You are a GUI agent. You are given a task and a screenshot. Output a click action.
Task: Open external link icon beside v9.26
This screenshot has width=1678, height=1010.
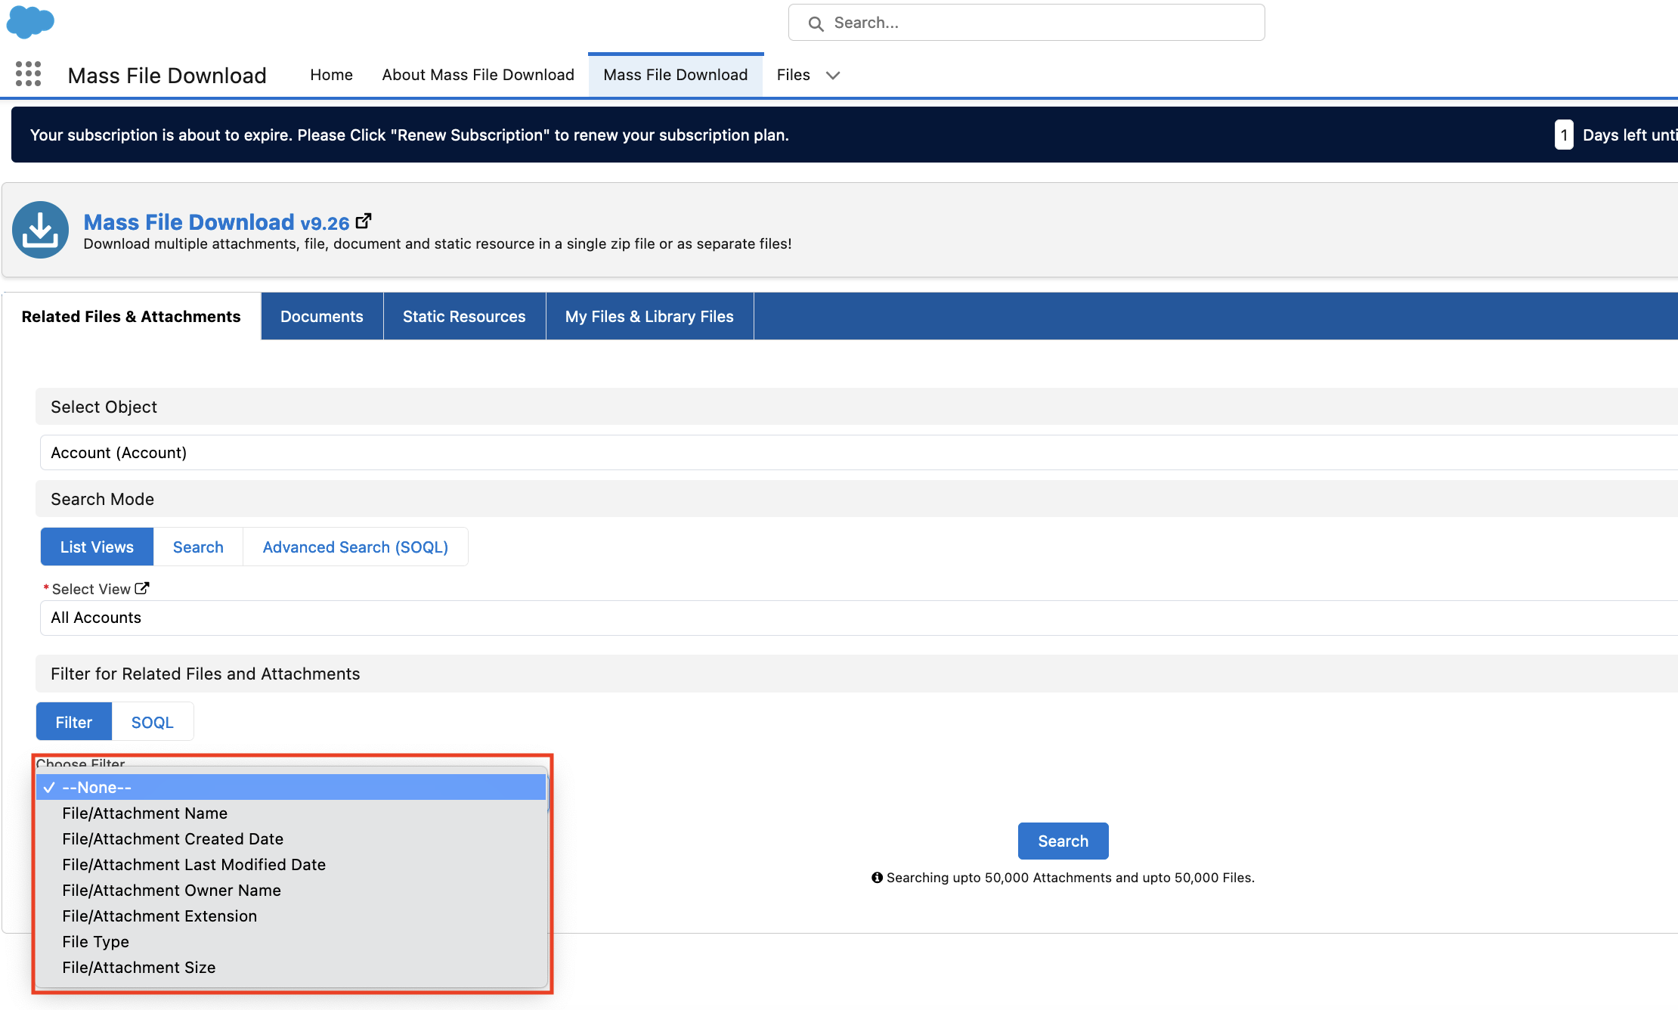(364, 221)
